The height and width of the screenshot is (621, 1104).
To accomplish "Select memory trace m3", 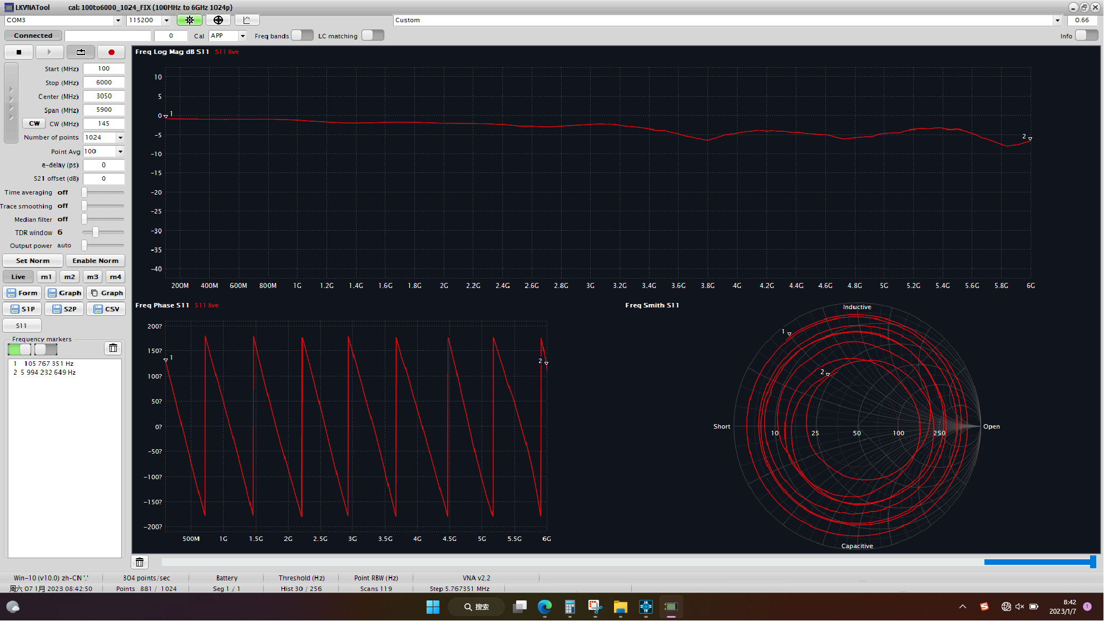I will [92, 277].
